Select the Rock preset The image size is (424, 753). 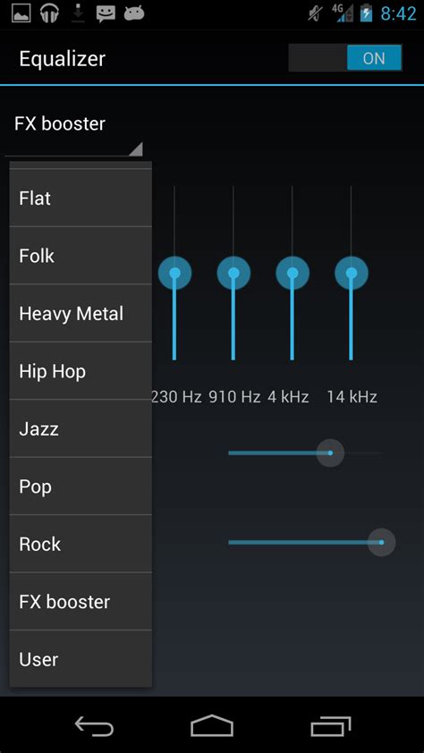coord(81,544)
